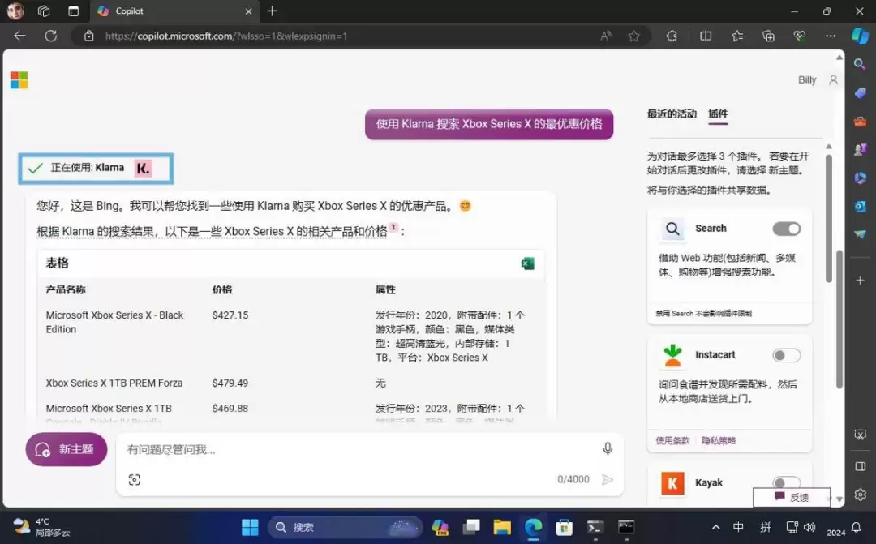Show hidden system tray icons chevron
Viewport: 876px width, 544px height.
click(x=715, y=527)
